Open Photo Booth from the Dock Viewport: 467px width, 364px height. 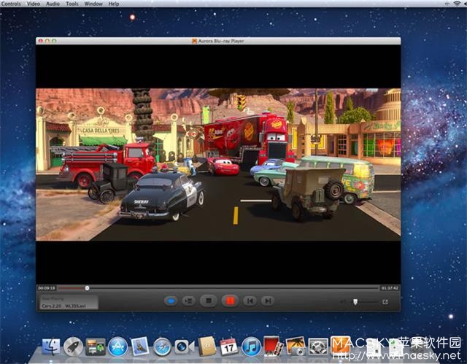pos(274,346)
